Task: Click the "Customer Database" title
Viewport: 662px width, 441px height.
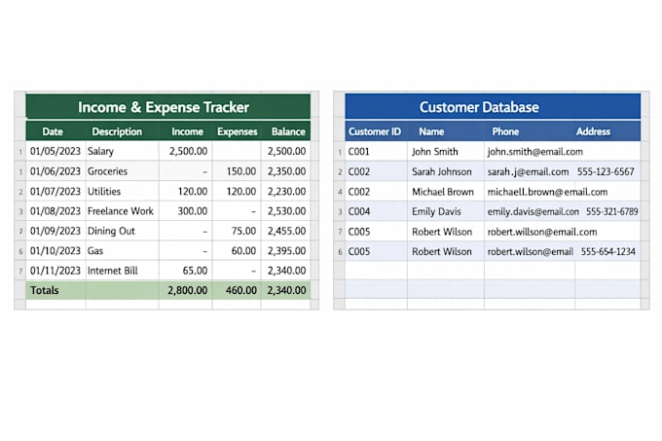Action: (x=479, y=107)
